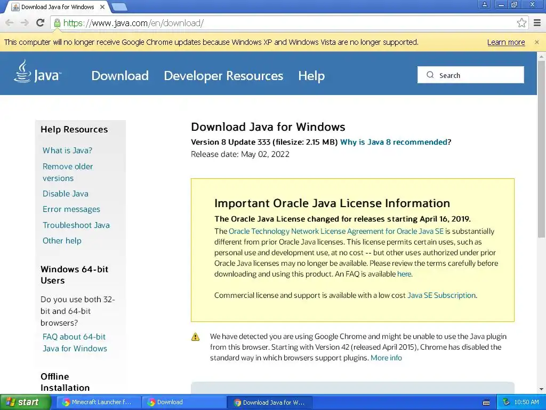
Task: Click the magnifier icon in Search box
Action: (430, 75)
